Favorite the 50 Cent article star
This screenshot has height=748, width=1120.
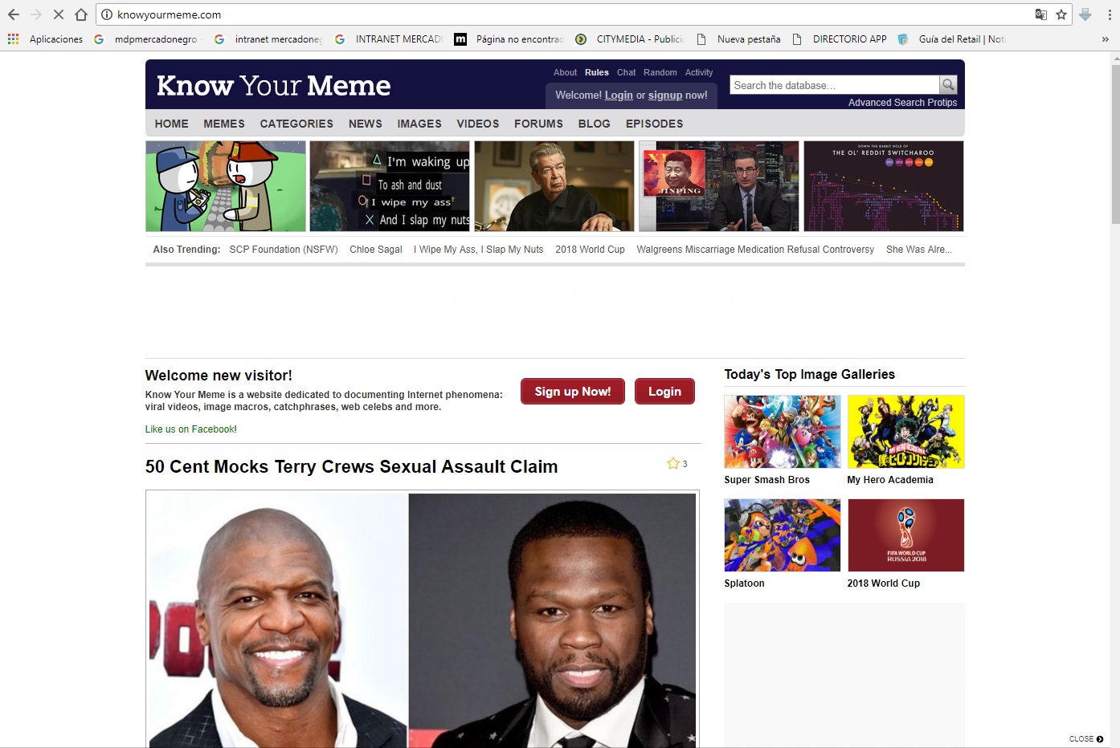point(673,463)
